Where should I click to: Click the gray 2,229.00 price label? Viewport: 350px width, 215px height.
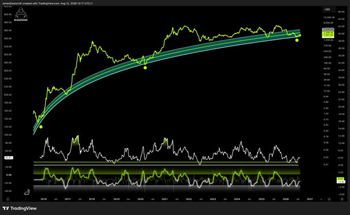[x=328, y=29]
